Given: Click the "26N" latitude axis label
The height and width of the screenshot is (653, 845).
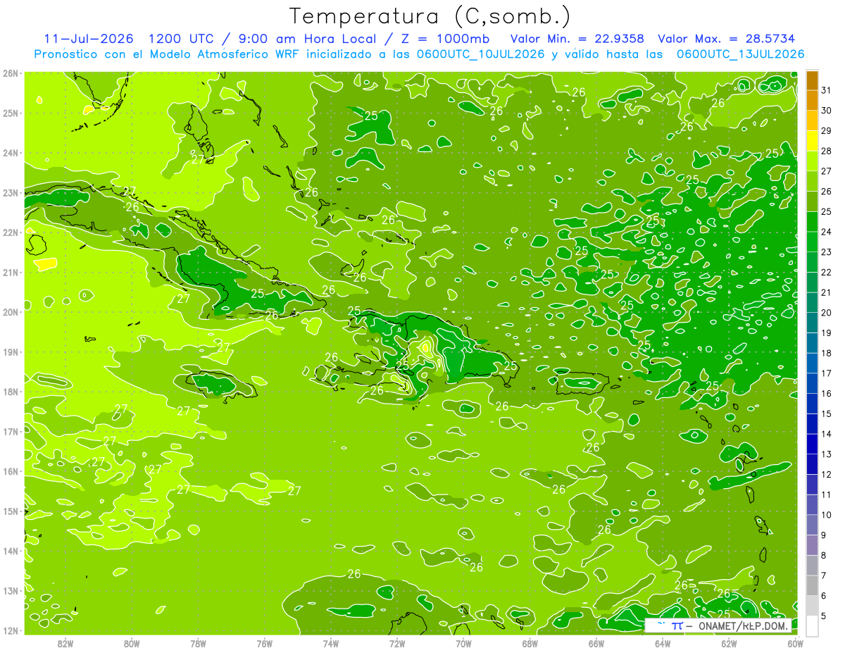Looking at the screenshot, I should [11, 73].
